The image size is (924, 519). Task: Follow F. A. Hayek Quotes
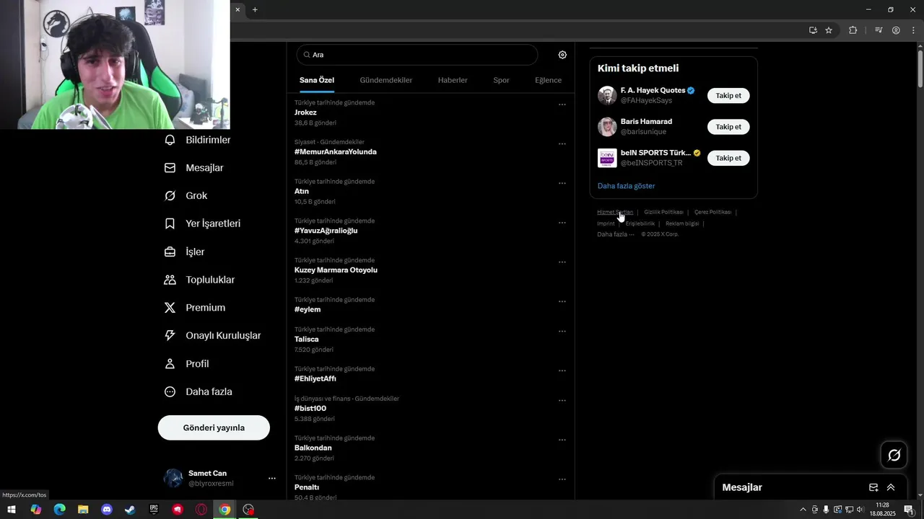tap(728, 96)
